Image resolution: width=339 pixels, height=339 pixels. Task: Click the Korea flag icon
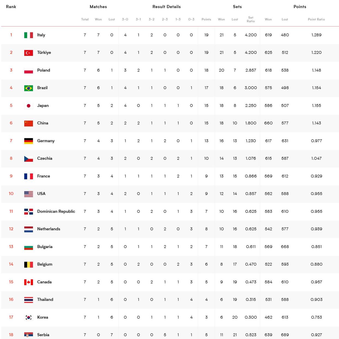pyautogui.click(x=29, y=317)
